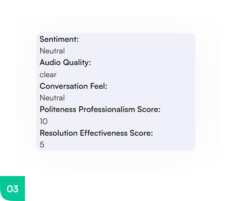This screenshot has width=234, height=201.
Task: Select the Sentiment label
Action: [59, 39]
